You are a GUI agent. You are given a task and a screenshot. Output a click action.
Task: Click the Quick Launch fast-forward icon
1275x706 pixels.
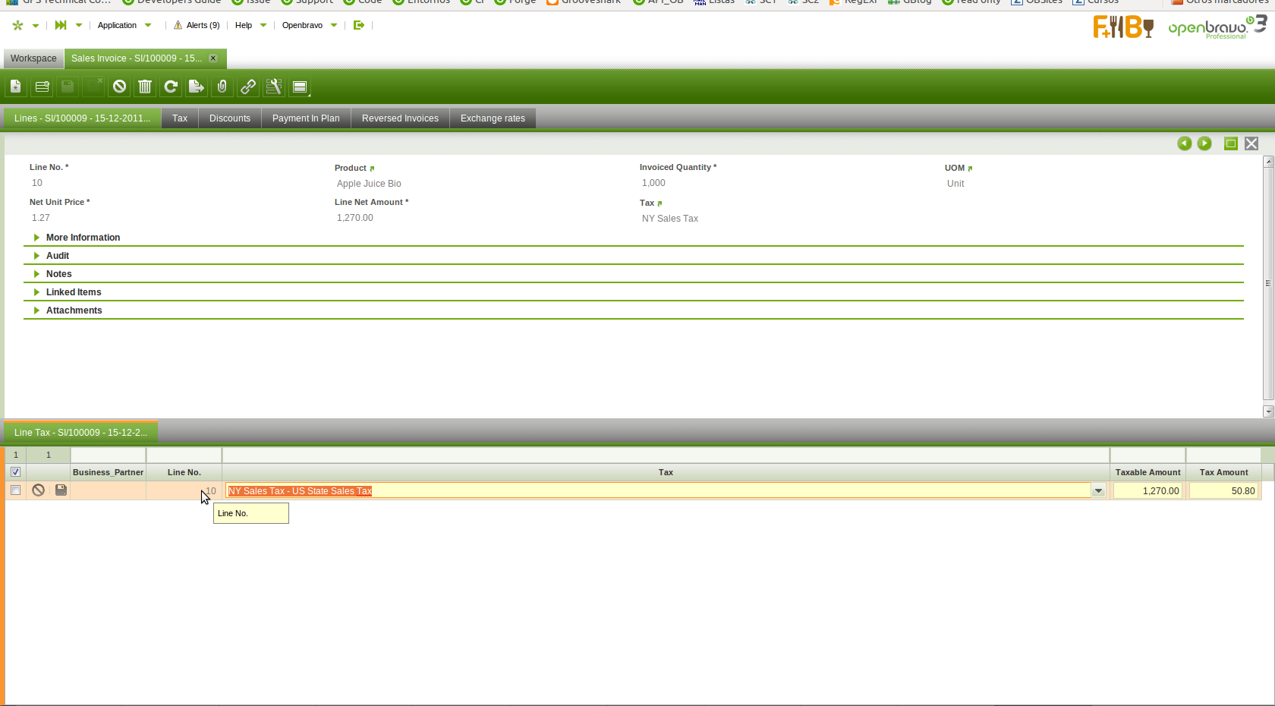coord(61,25)
